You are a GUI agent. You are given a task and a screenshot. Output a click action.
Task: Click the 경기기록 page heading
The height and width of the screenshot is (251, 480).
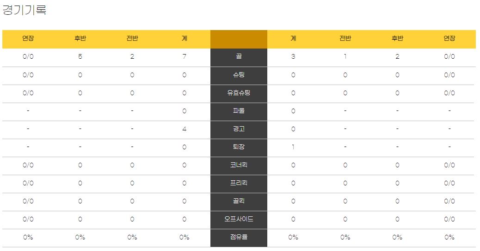tap(24, 10)
